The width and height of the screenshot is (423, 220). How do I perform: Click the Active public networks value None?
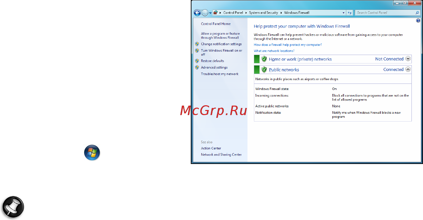[336, 106]
